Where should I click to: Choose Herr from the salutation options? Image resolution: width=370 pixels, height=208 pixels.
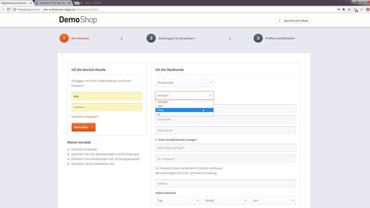(x=184, y=106)
